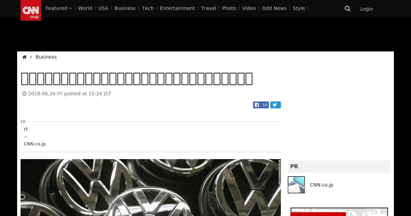Click the Login link
The image size is (411, 216).
coord(366,9)
